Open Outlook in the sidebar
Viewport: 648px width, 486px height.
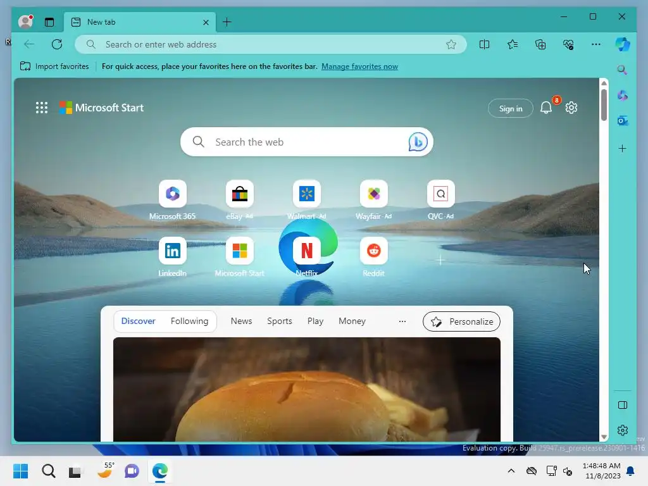pyautogui.click(x=623, y=121)
